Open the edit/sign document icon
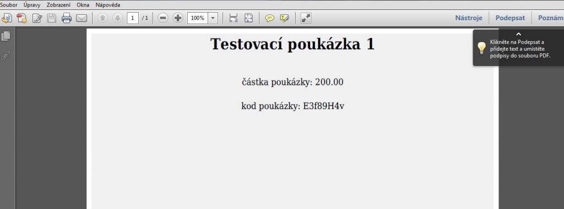This screenshot has height=209, width=564. pos(37,18)
